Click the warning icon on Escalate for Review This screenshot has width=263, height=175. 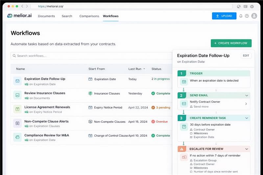[x=182, y=149]
